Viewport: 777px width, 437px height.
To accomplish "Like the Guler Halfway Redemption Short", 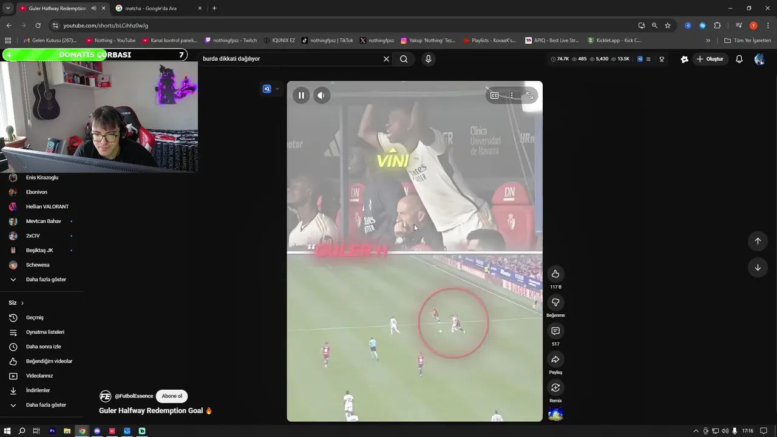I will coord(555,274).
